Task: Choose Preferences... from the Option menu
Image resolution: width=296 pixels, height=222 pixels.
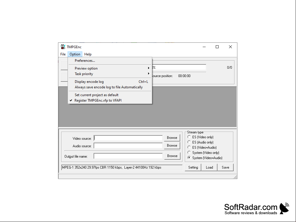Action: click(110, 61)
